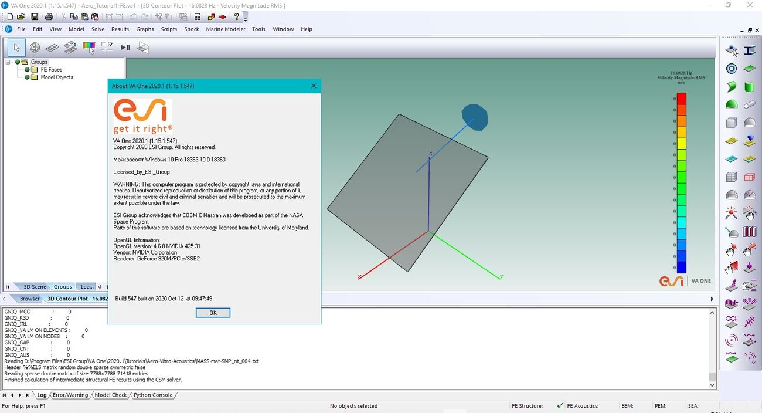Collapse the Groups tree node
762x413 pixels.
click(x=8, y=62)
